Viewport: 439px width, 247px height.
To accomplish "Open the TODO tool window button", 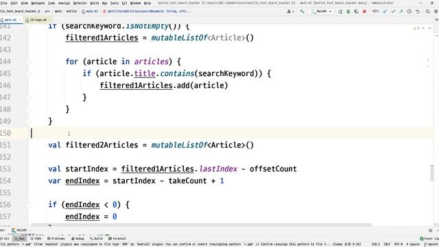I will [36, 239].
